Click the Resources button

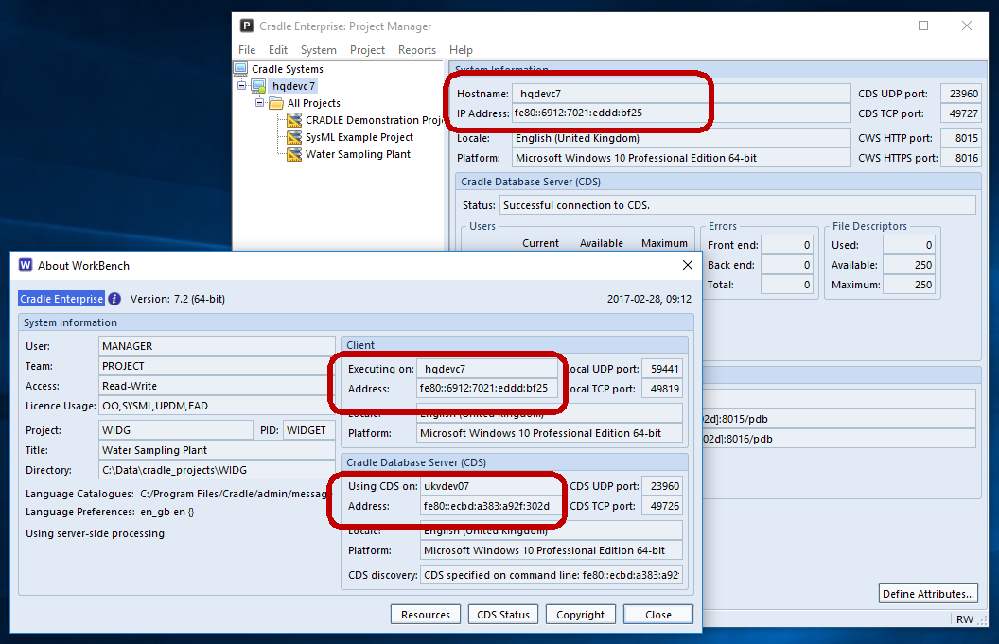pos(425,615)
